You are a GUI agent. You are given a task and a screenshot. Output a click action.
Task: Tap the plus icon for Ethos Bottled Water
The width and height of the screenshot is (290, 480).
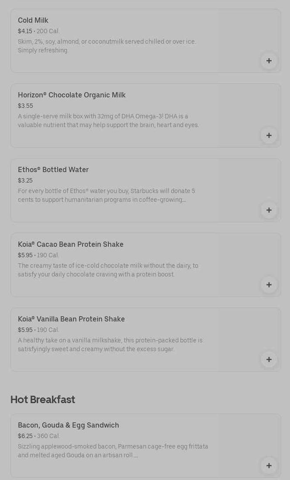click(269, 210)
